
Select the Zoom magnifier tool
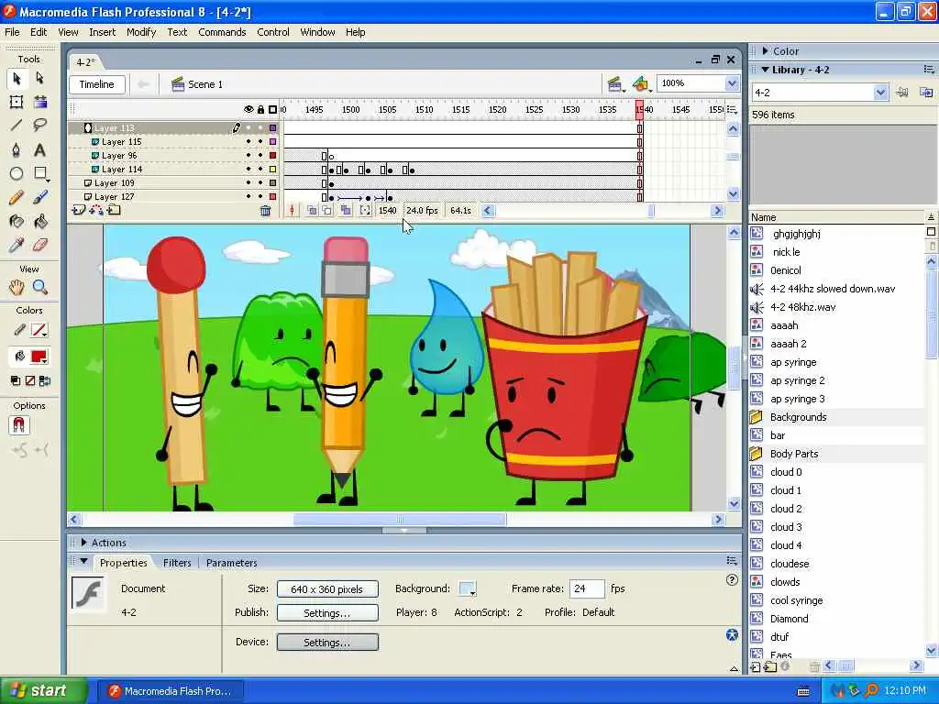[40, 287]
